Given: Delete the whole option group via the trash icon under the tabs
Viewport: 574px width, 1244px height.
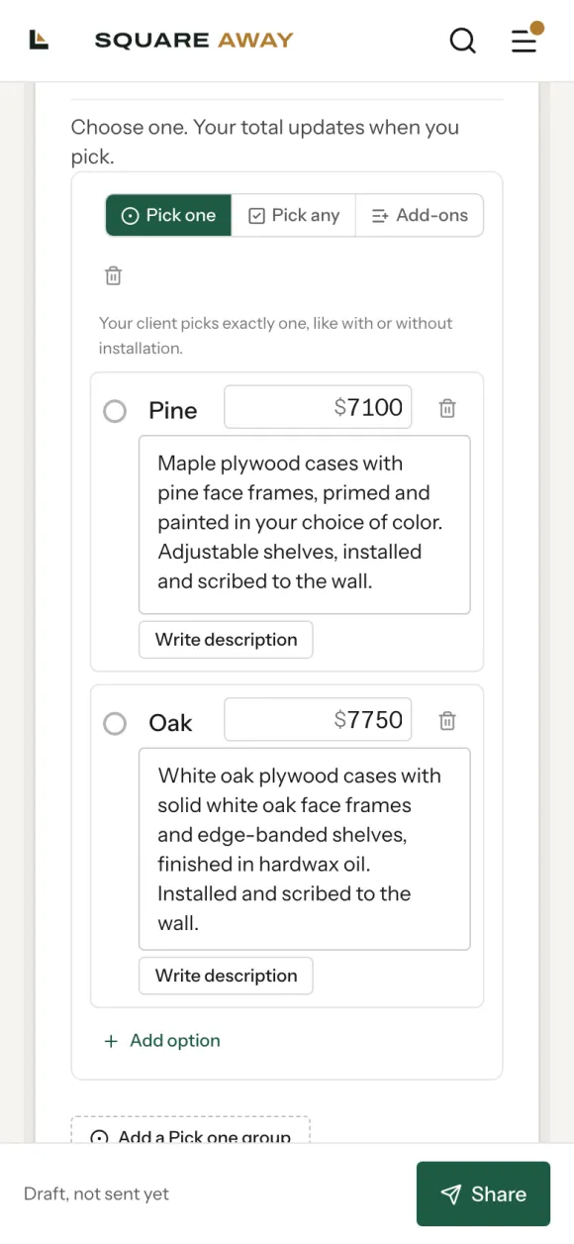Looking at the screenshot, I should pos(113,275).
